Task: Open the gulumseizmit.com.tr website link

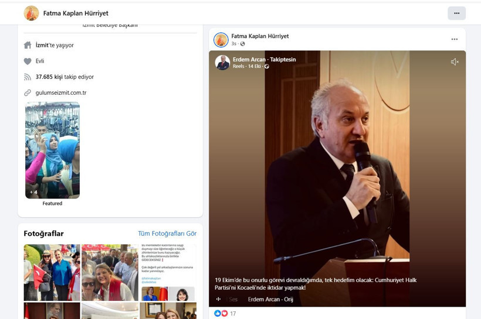Action: (61, 92)
